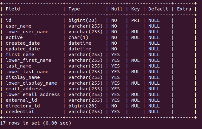Image resolution: width=202 pixels, height=129 pixels.
Task: Click the 'Default' column header text
Action: 158,9
